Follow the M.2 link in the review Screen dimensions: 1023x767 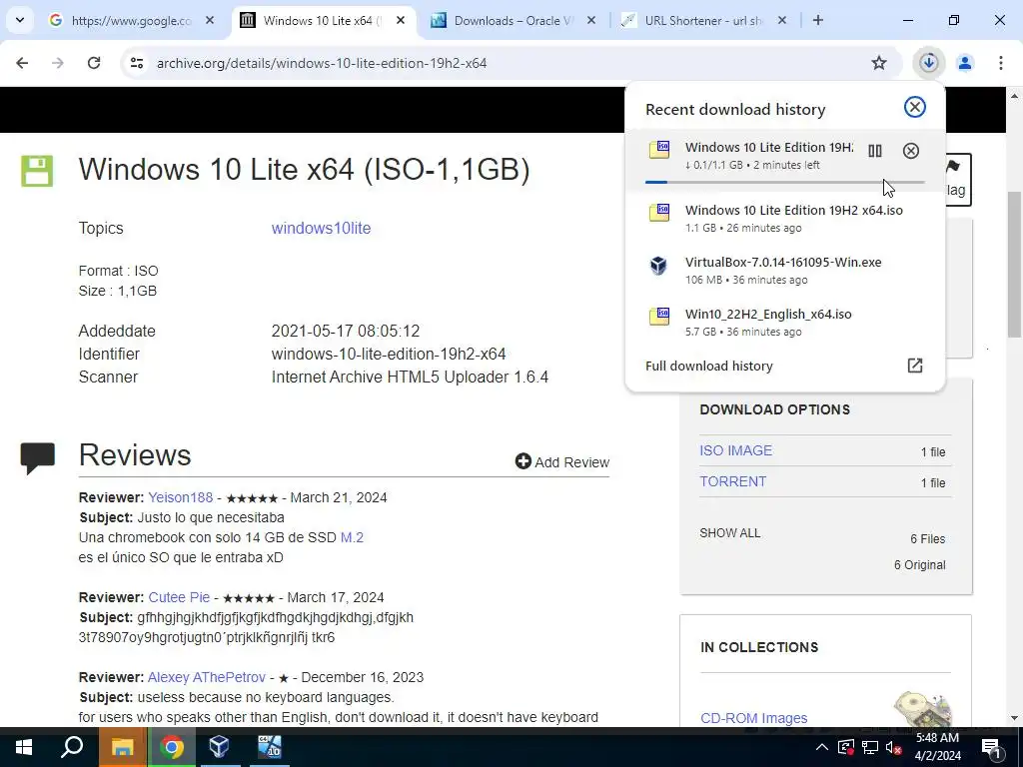pyautogui.click(x=352, y=537)
